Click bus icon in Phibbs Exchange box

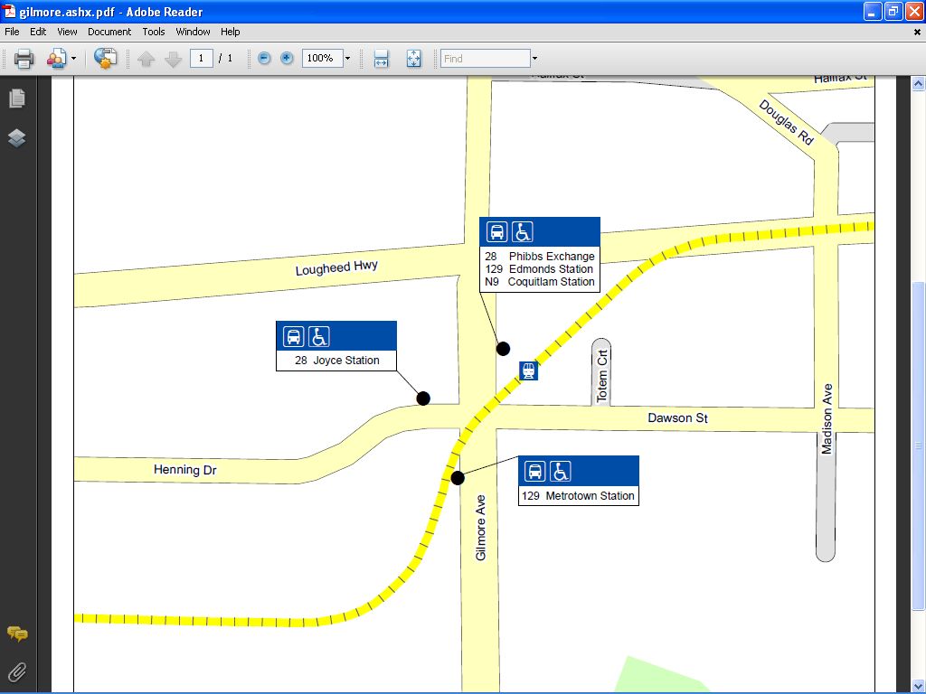[496, 232]
